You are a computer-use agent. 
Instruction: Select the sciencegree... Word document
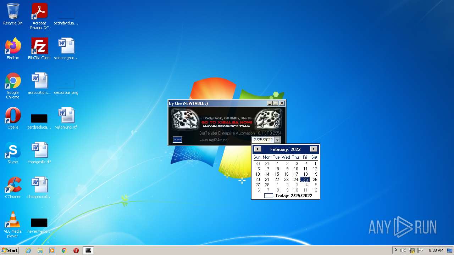(x=66, y=49)
